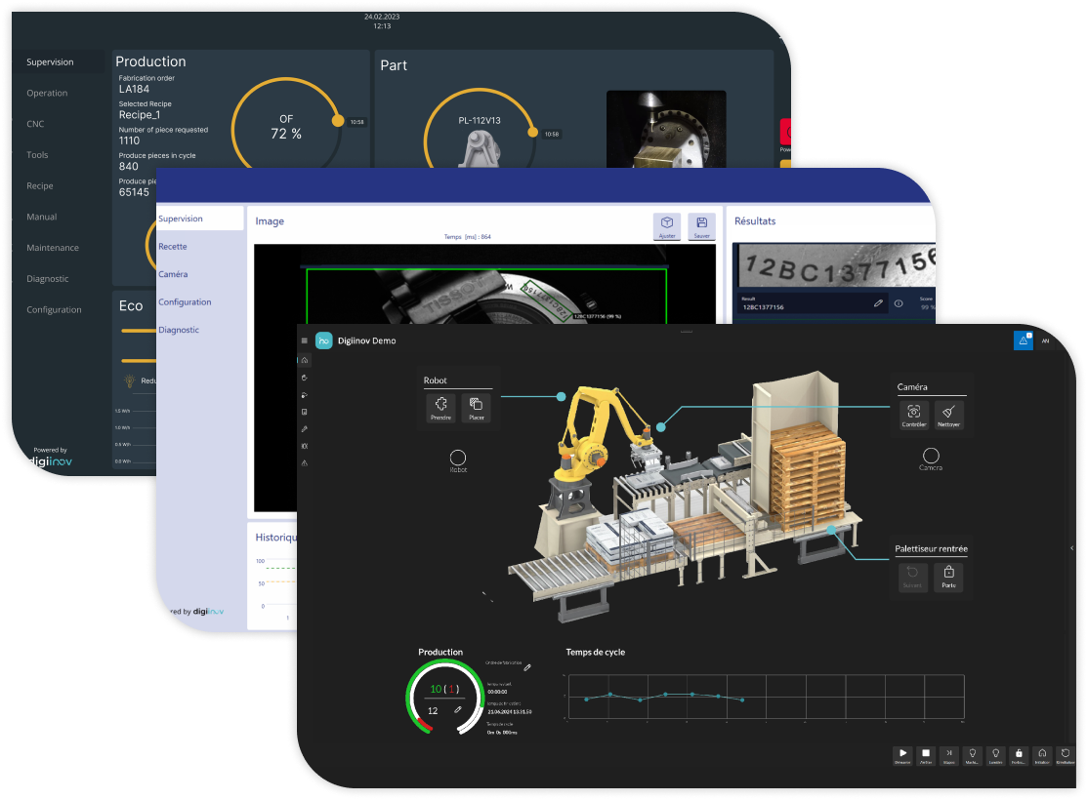Expand the right side panel arrow
Viewport: 1088px width, 800px height.
[1072, 548]
